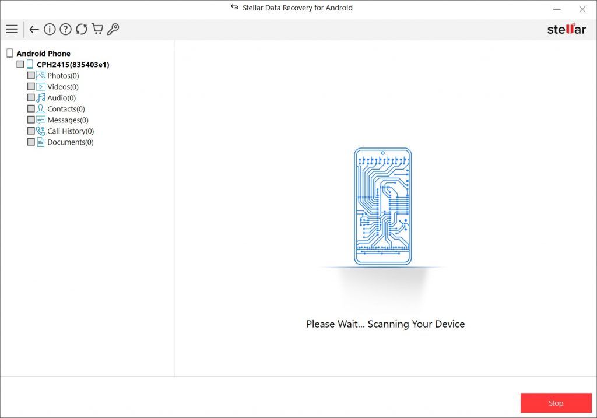Open the info (i) icon
The height and width of the screenshot is (418, 597).
(50, 29)
